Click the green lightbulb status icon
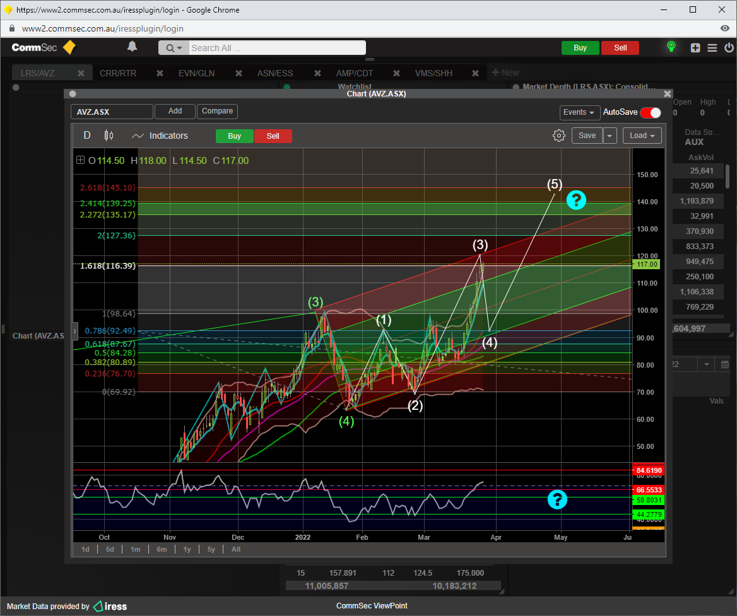737x616 pixels. click(671, 47)
